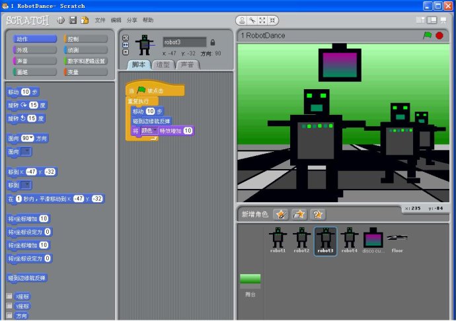The height and width of the screenshot is (321, 456).
Task: Click the 10 value in palette 移动 block
Action: click(26, 92)
